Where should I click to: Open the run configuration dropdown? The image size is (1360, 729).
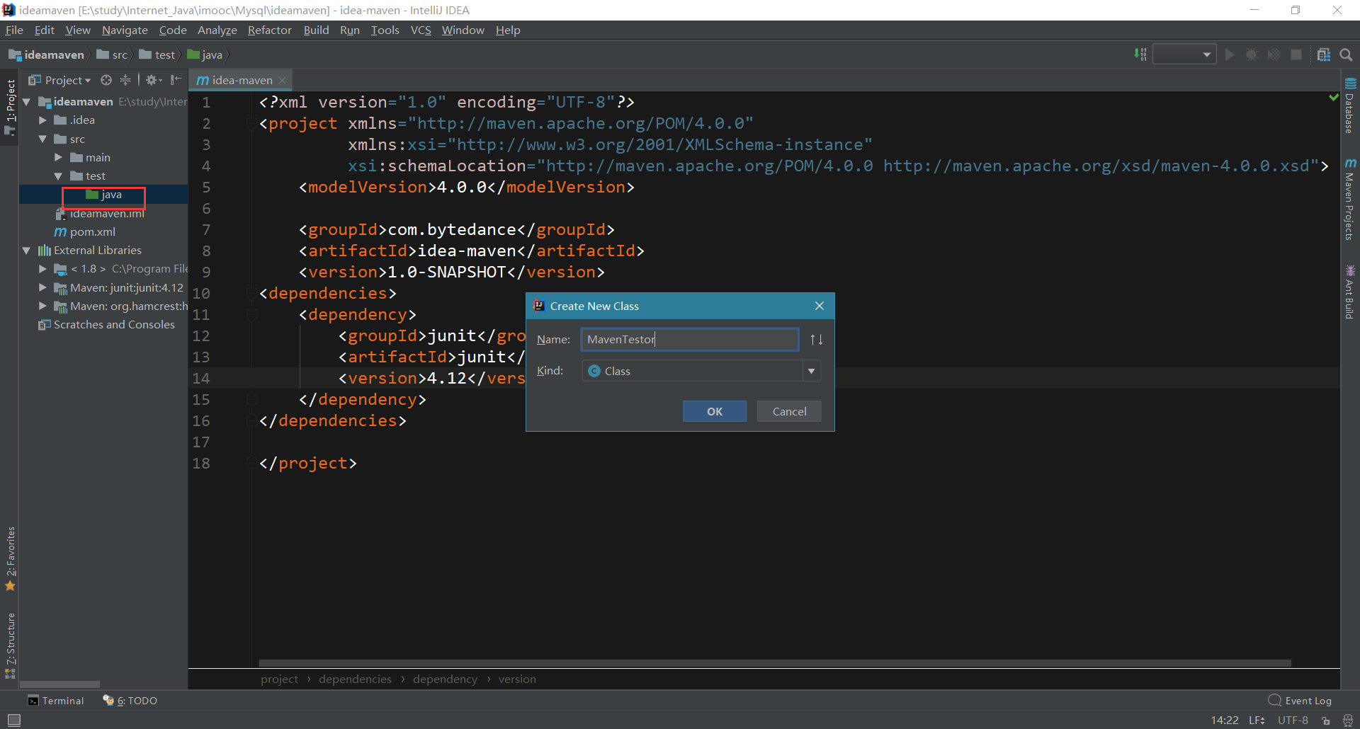[x=1184, y=54]
